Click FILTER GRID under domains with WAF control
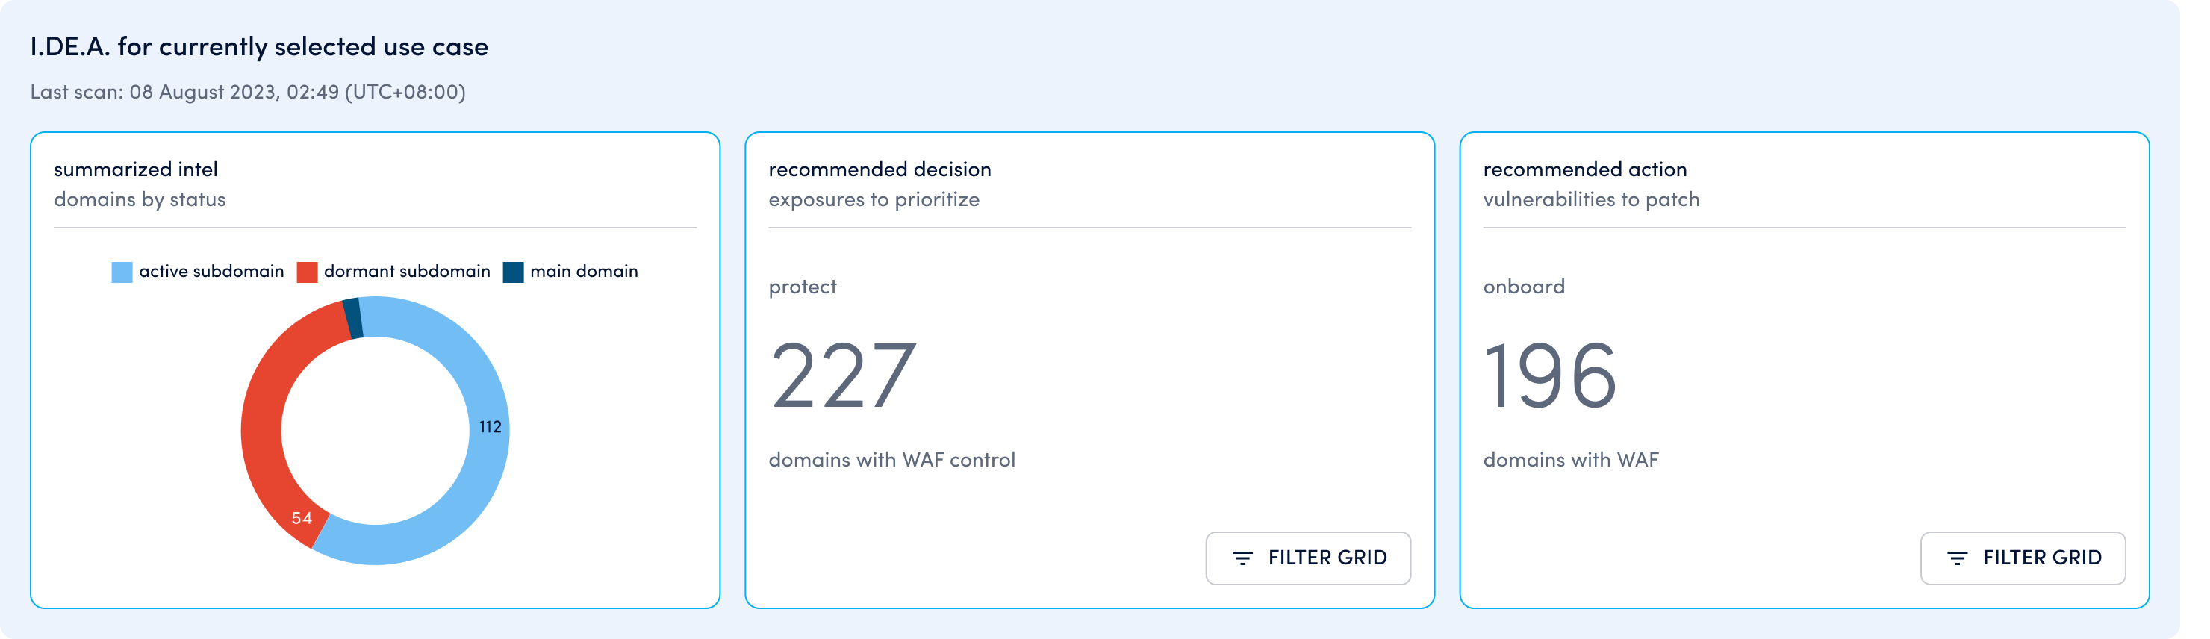The image size is (2210, 639). pos(1307,558)
